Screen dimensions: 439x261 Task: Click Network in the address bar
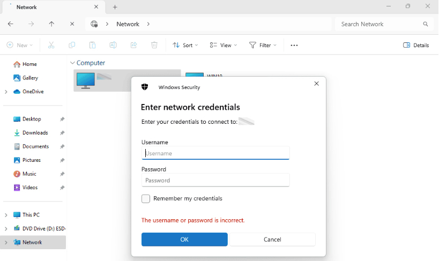(128, 24)
